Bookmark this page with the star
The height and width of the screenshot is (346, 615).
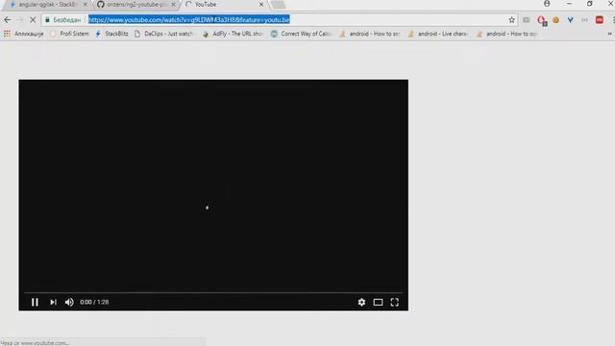511,19
